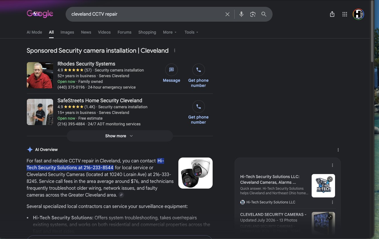Open the Hi-Tech logo thumbnail in sources
Image resolution: width=379 pixels, height=239 pixels.
(323, 186)
